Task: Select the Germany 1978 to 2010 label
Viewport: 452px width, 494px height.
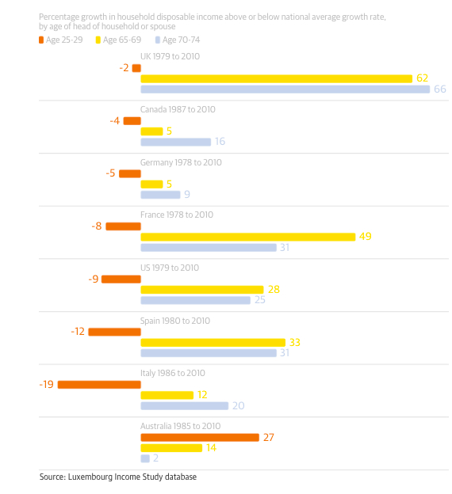Action: (x=181, y=162)
